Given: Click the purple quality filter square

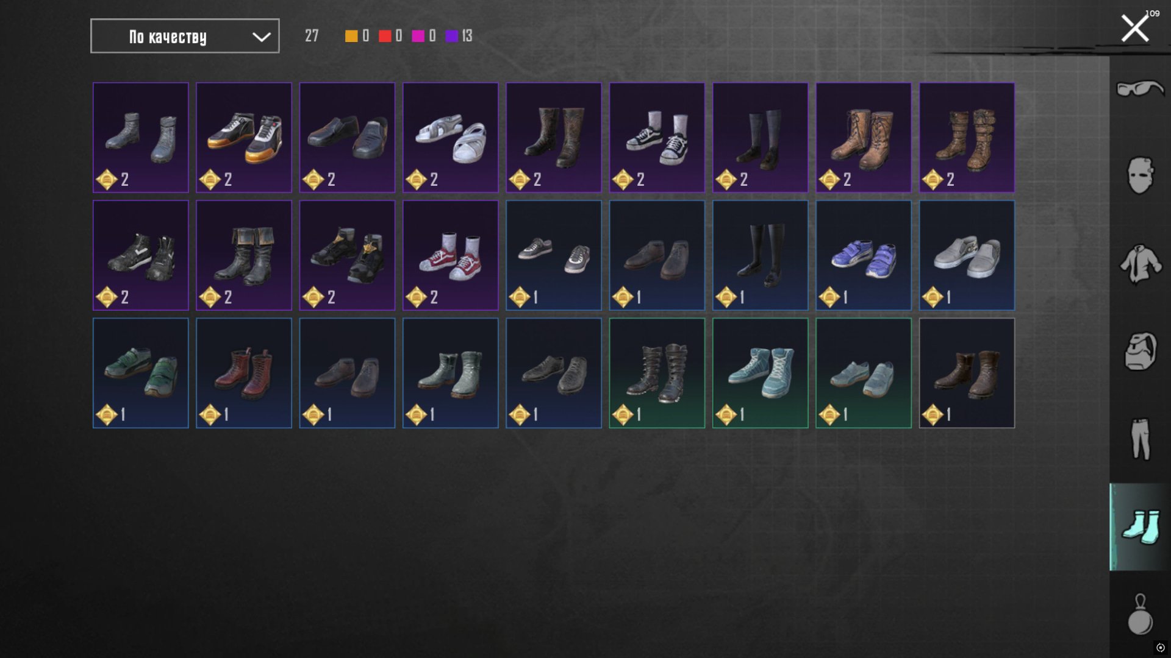Looking at the screenshot, I should 451,36.
